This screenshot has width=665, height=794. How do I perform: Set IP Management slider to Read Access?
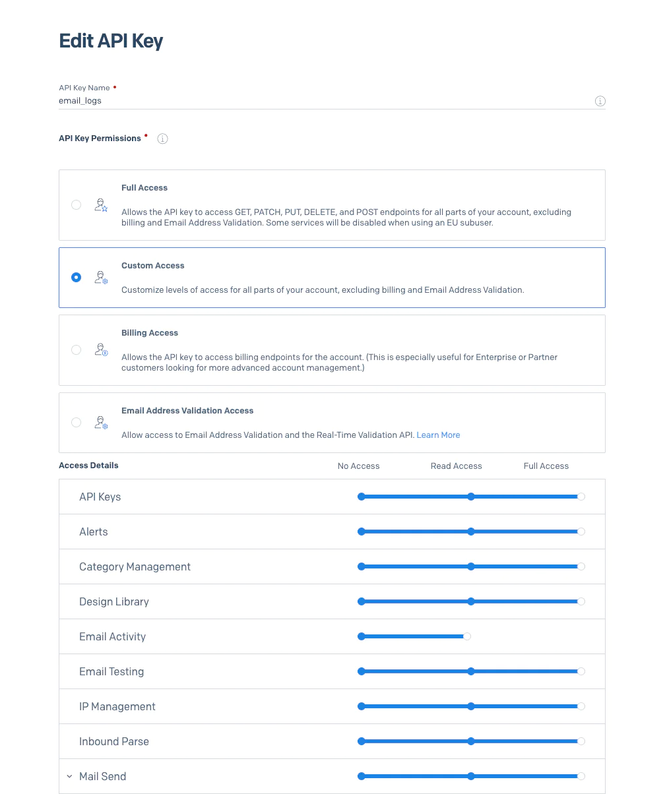pyautogui.click(x=471, y=706)
